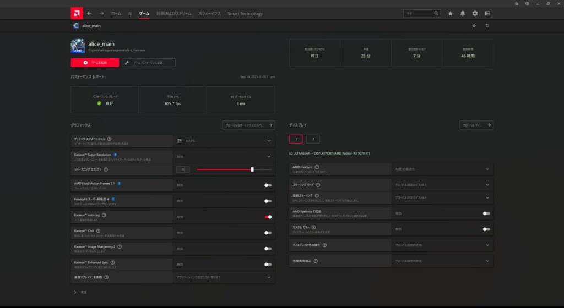The height and width of the screenshot is (308, 564).
Task: Open settings gear icon
Action: pyautogui.click(x=475, y=13)
